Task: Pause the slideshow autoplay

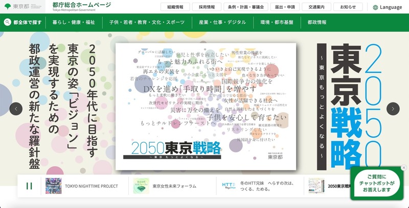Action: 29,187
